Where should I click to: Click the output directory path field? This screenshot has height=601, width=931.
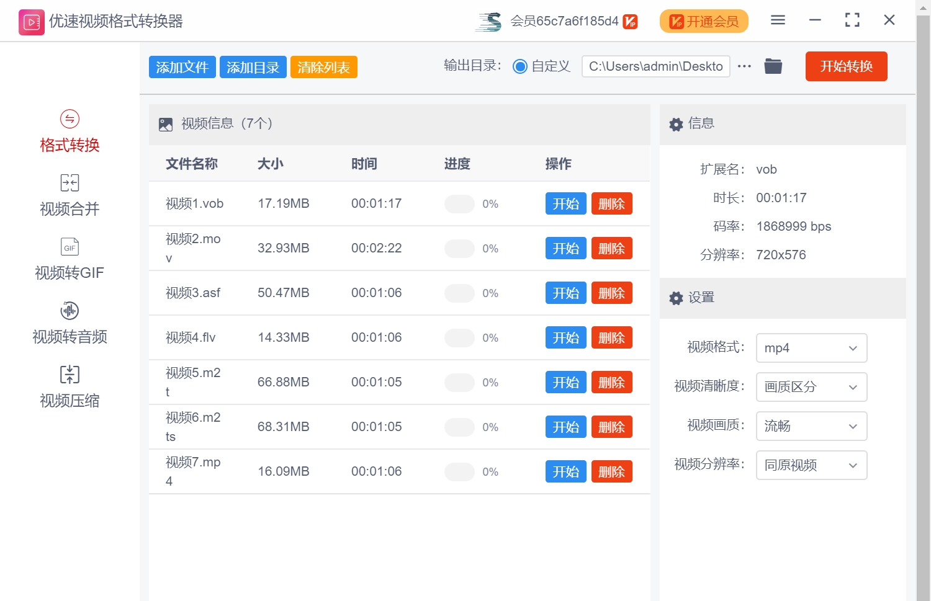click(655, 66)
